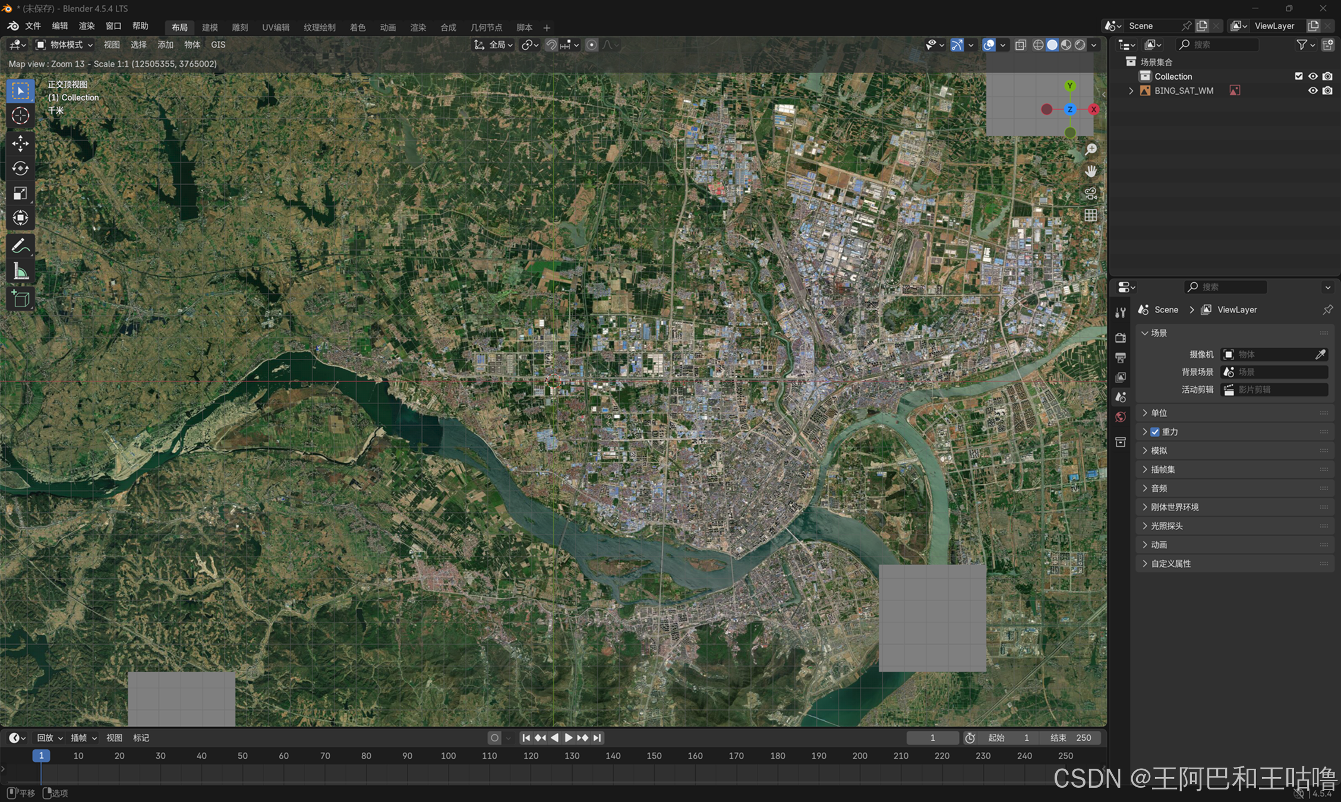Uncheck the gravity 重力 checkbox
Image resolution: width=1341 pixels, height=802 pixels.
click(x=1154, y=432)
